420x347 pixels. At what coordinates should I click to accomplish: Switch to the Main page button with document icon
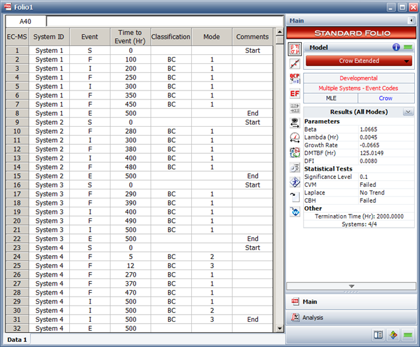pos(351,302)
